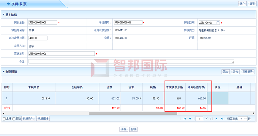Click the 本次收票总额 column header
This screenshot has height=136, width=258.
point(175,87)
